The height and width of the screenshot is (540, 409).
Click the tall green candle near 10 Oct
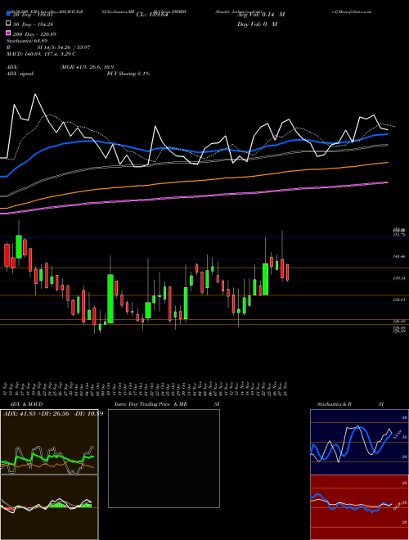click(x=110, y=299)
